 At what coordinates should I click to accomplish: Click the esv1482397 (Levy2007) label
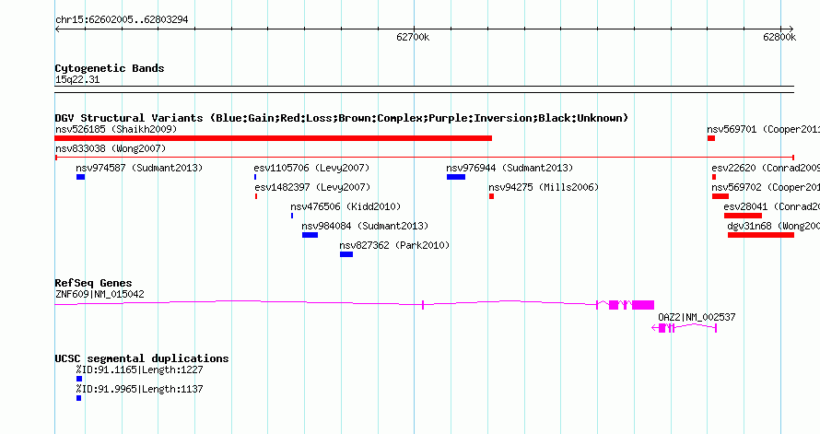click(312, 187)
